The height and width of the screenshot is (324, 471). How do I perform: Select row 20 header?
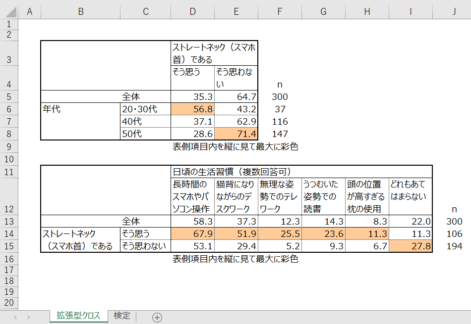9,303
